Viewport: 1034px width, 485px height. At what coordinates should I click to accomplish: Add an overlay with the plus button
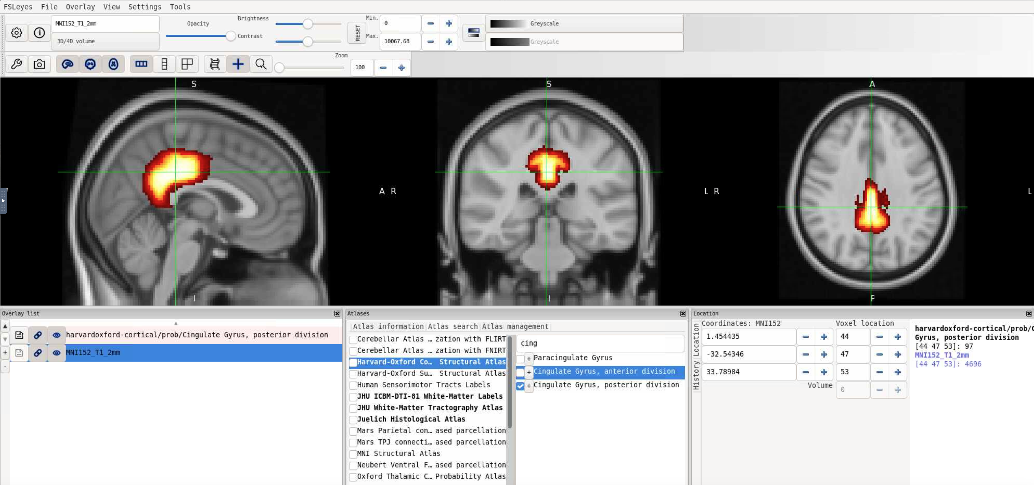tap(5, 353)
